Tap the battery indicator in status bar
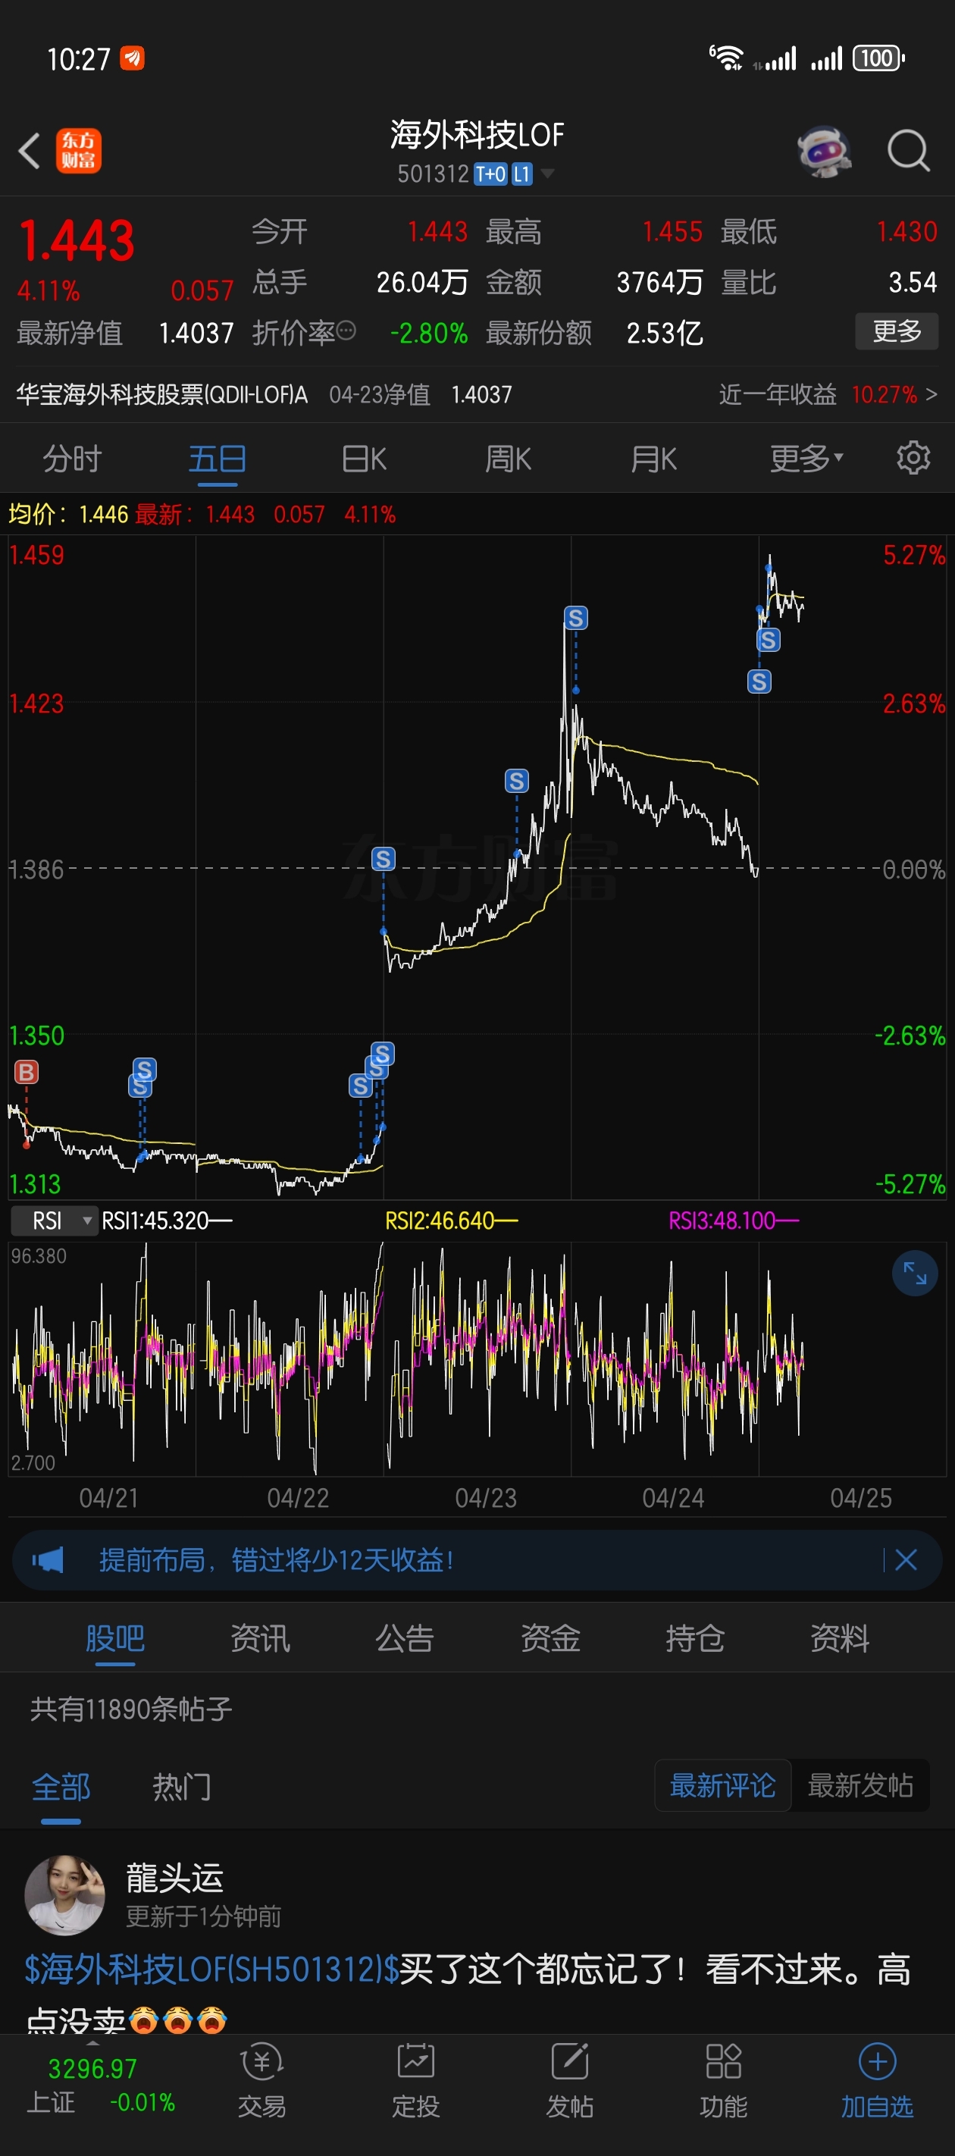This screenshot has width=955, height=2156. click(878, 58)
